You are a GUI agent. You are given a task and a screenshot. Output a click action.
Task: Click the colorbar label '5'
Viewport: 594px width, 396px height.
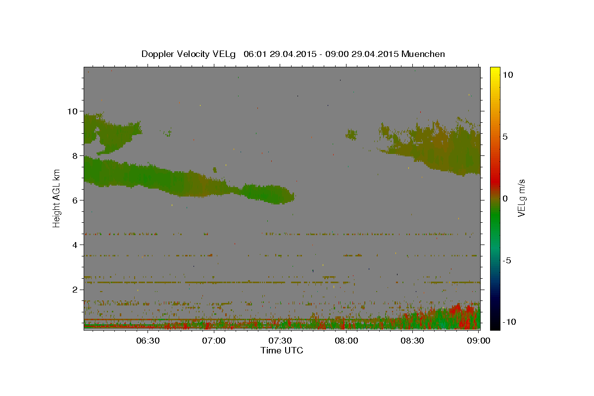[x=505, y=136]
